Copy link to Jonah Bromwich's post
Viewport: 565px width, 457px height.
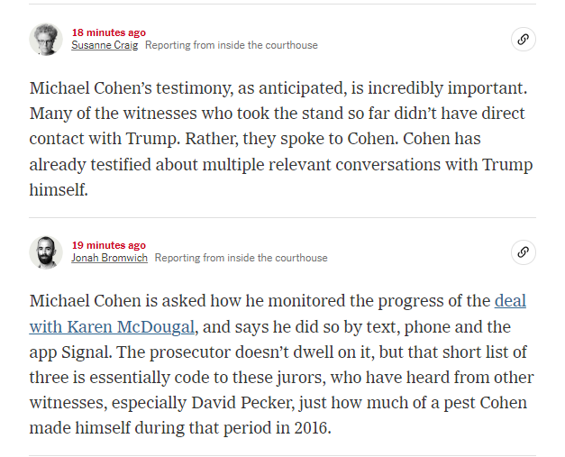point(524,251)
